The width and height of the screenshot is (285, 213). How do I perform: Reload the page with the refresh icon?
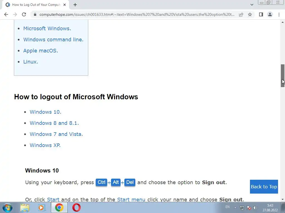pos(24,14)
